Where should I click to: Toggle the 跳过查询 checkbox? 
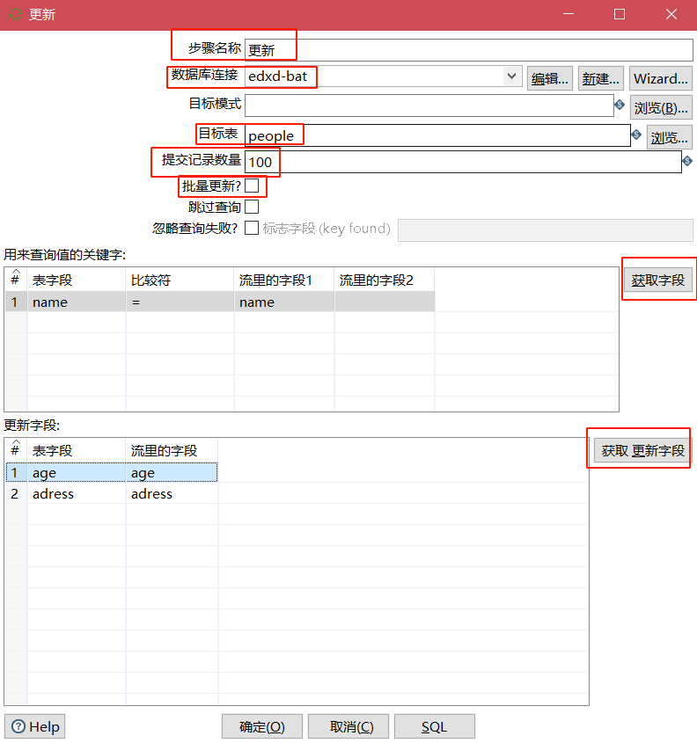point(252,208)
